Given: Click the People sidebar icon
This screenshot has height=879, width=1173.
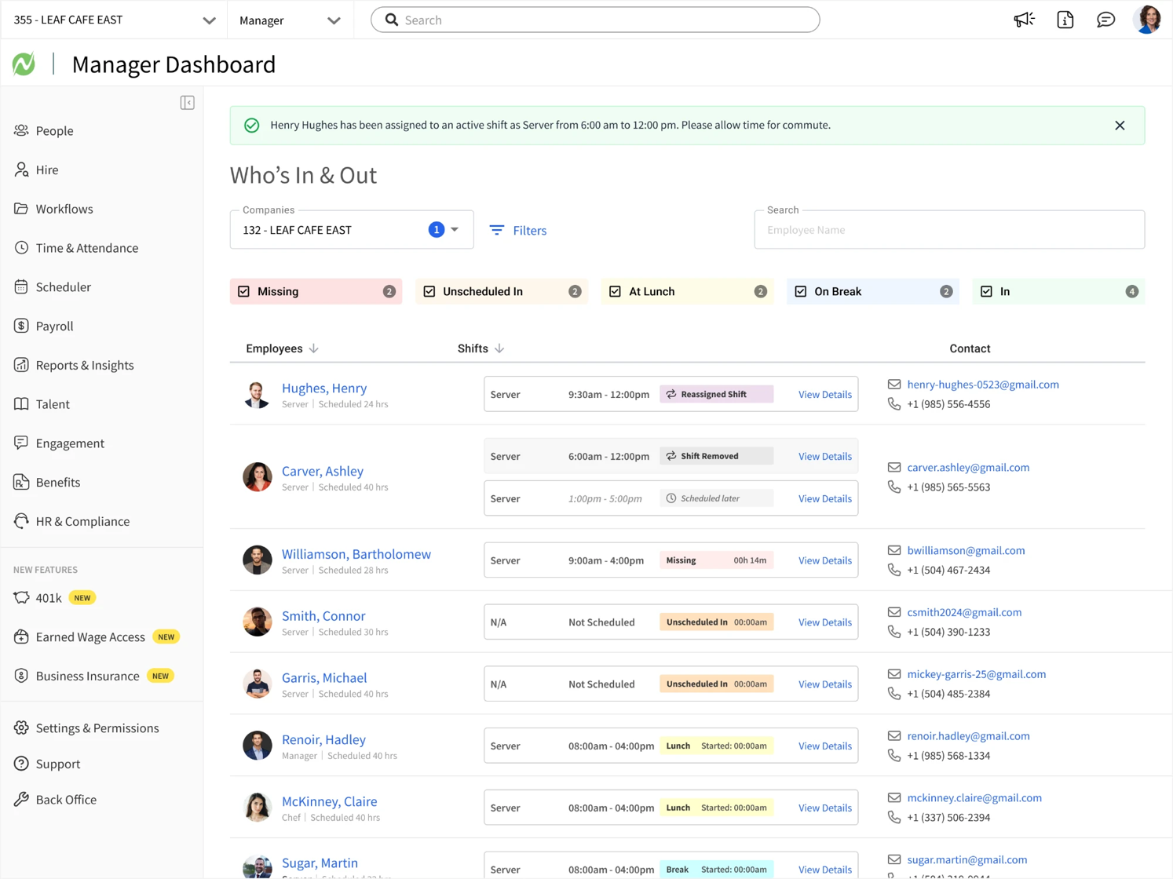Looking at the screenshot, I should (21, 130).
